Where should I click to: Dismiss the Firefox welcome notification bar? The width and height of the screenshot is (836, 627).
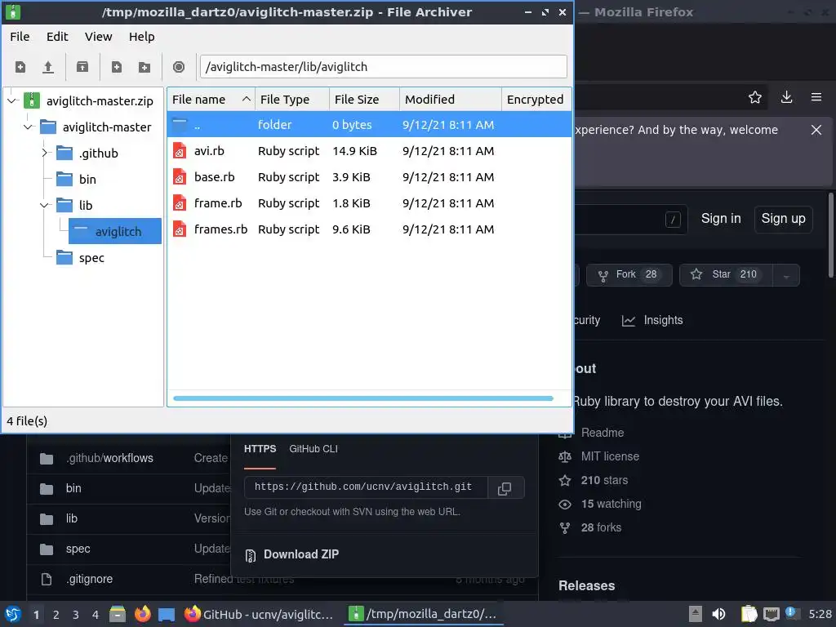(816, 130)
